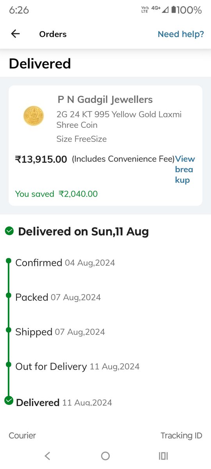Open the View breakup link
This screenshot has width=211, height=469.
coord(185,169)
